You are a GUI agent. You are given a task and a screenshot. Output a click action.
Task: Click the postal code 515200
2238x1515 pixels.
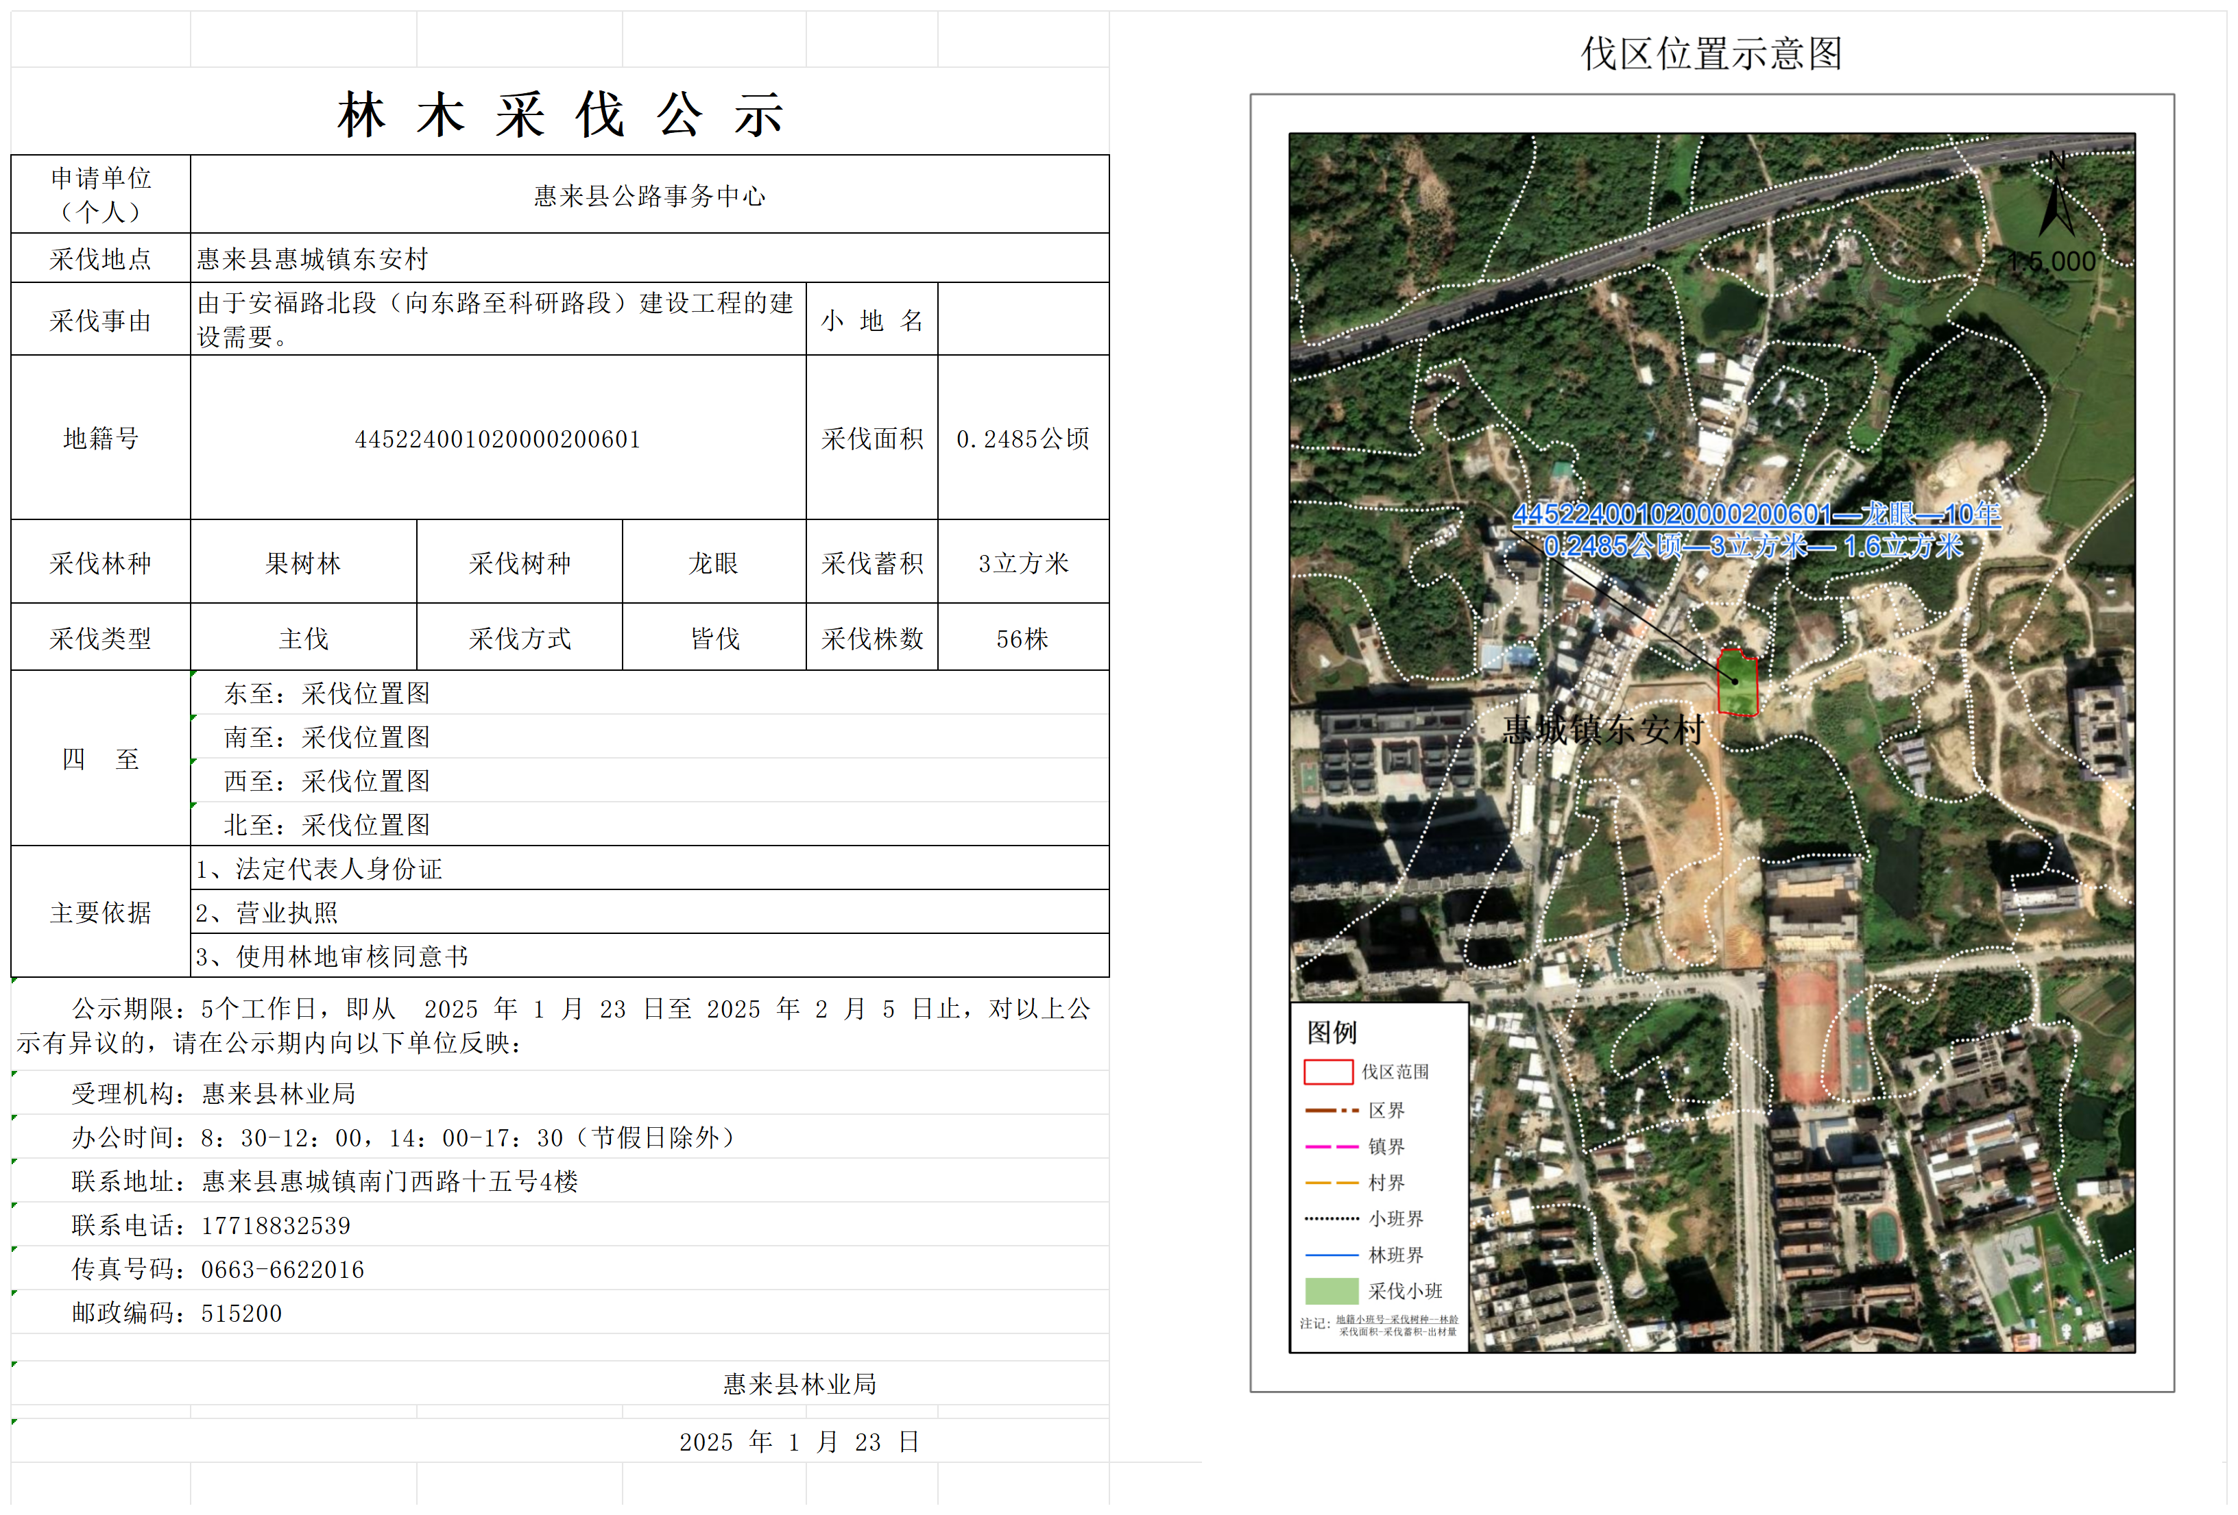(241, 1314)
